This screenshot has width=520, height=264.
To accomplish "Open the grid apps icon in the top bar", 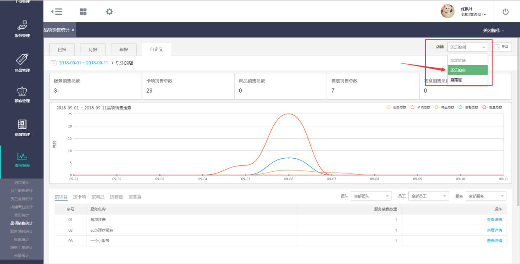I will click(83, 11).
